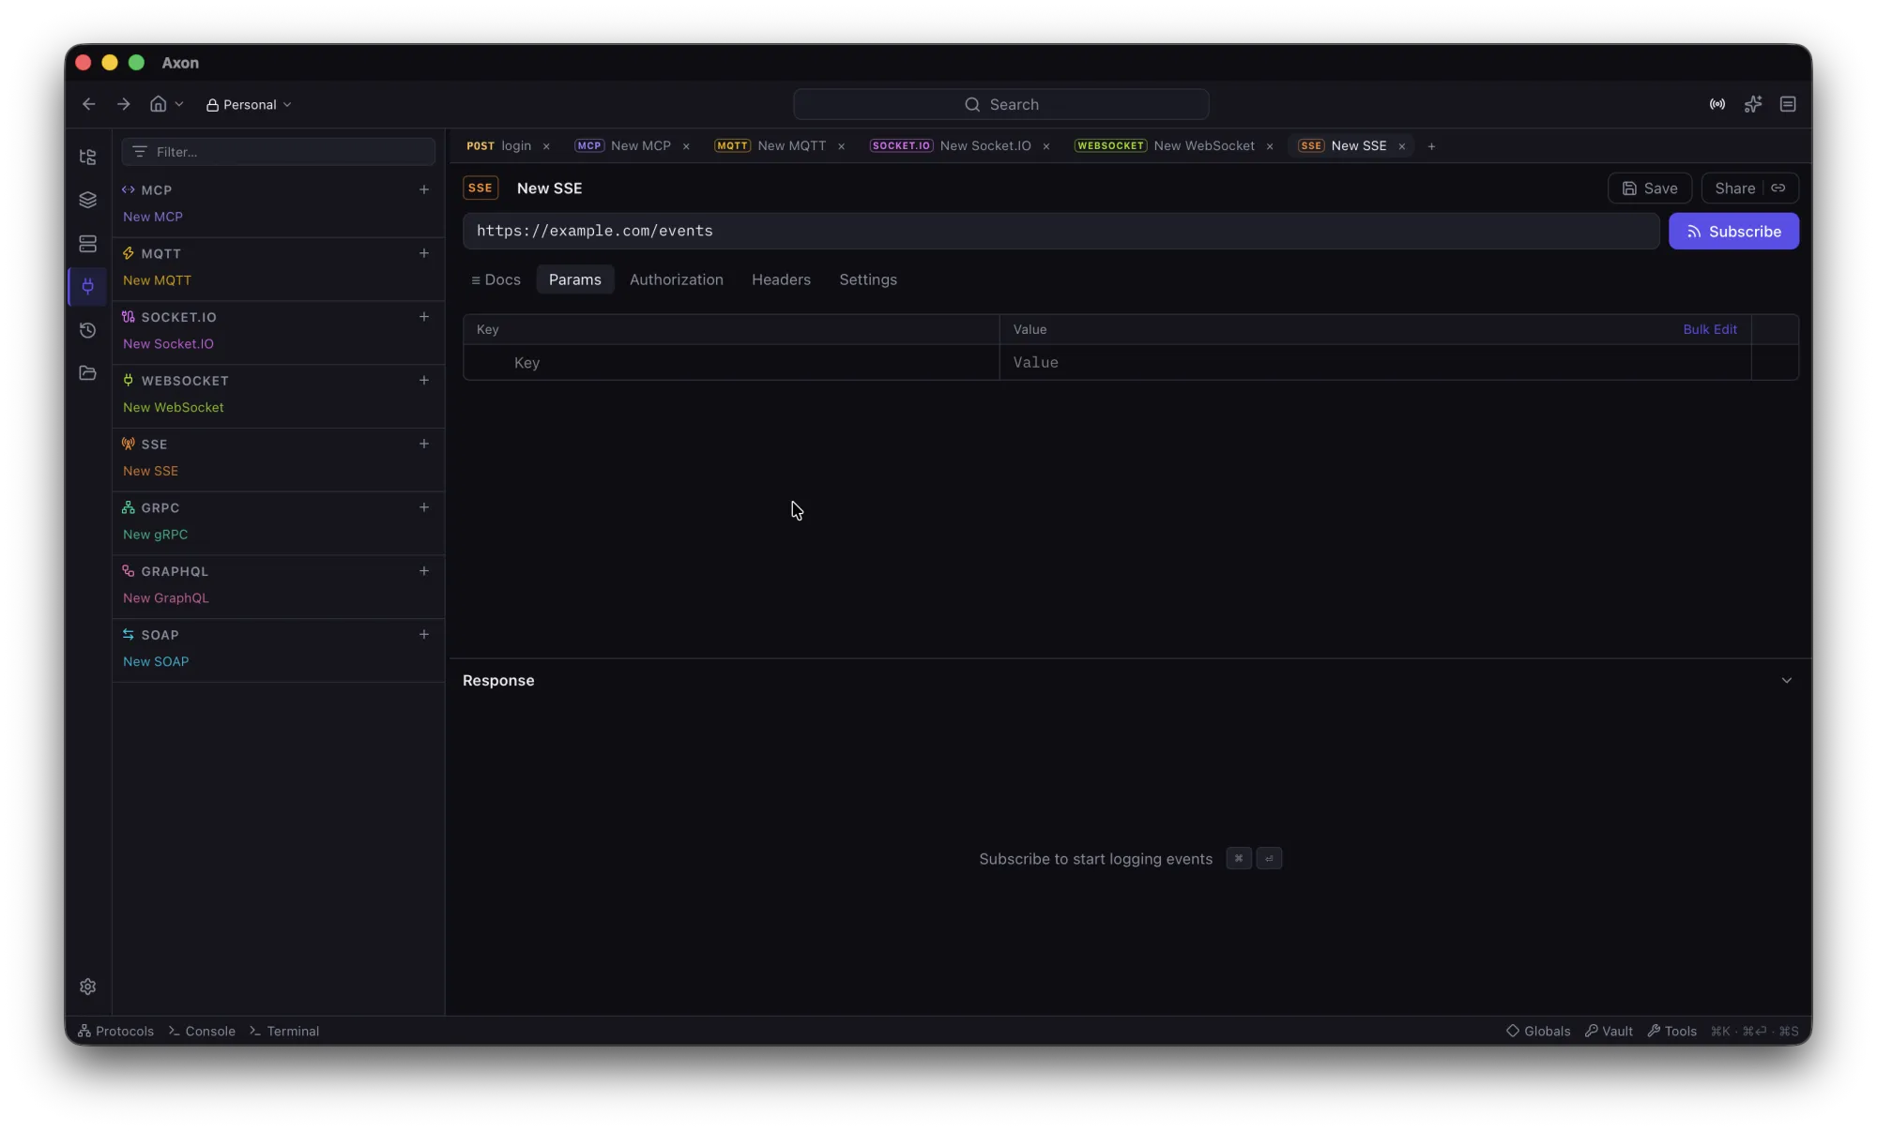1877x1131 pixels.
Task: Open the AI sparkles icon
Action: tap(1752, 104)
